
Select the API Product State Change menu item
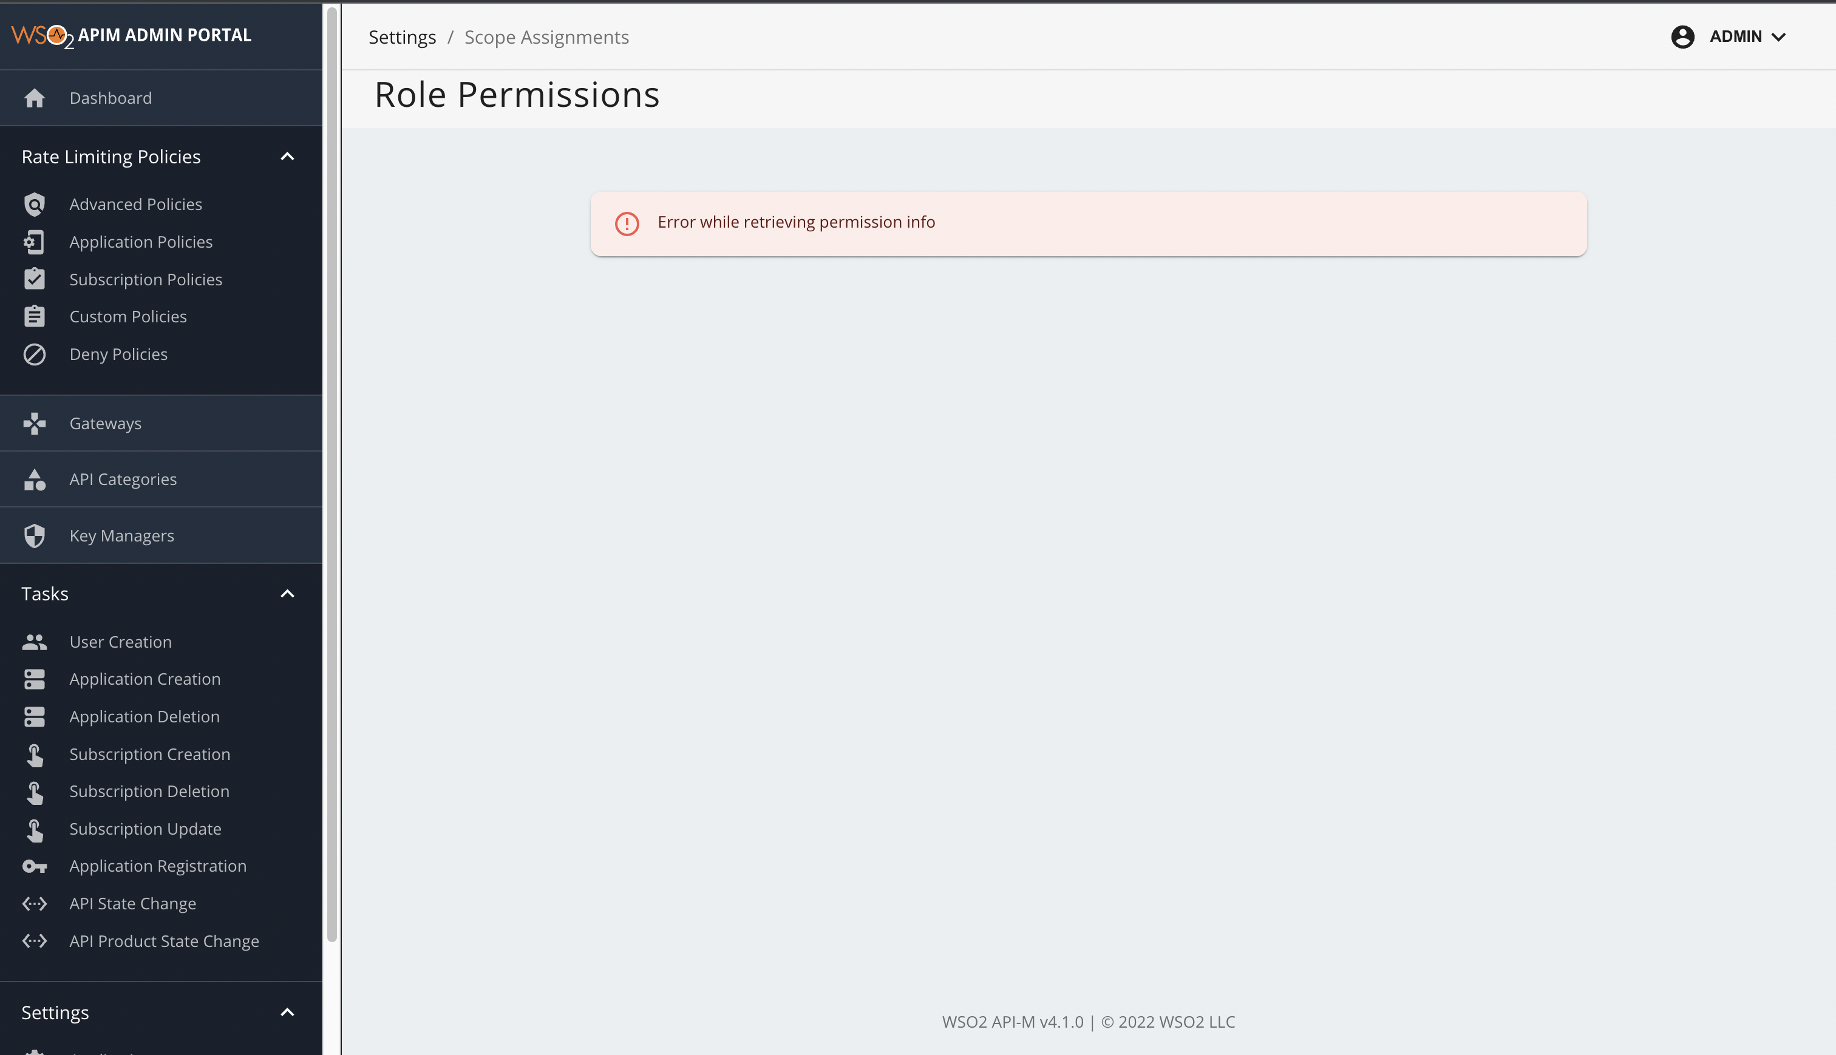click(x=164, y=940)
